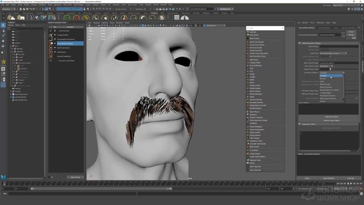Screen dimensions: 364x205
Task: Click the slider handle beside the numeric field
Action: [x=330, y=69]
